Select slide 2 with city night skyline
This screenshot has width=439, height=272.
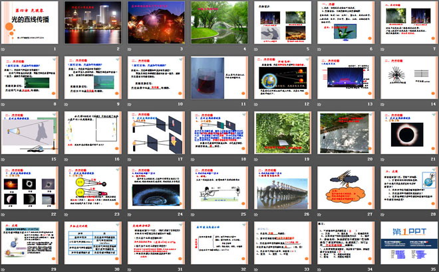[93, 23]
